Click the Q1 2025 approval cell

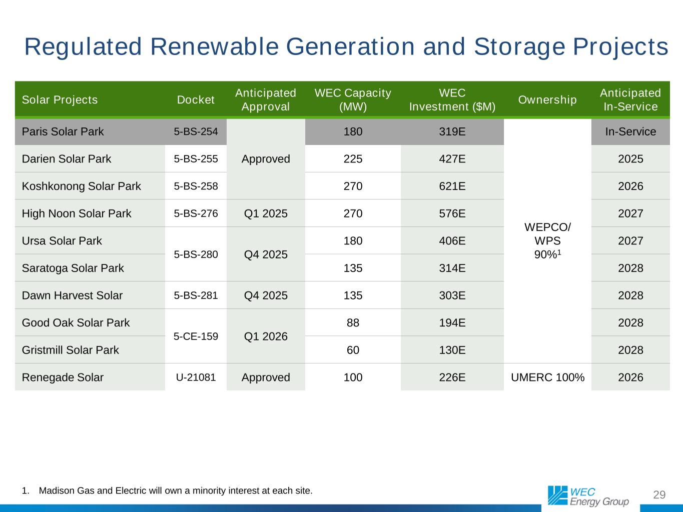(266, 213)
